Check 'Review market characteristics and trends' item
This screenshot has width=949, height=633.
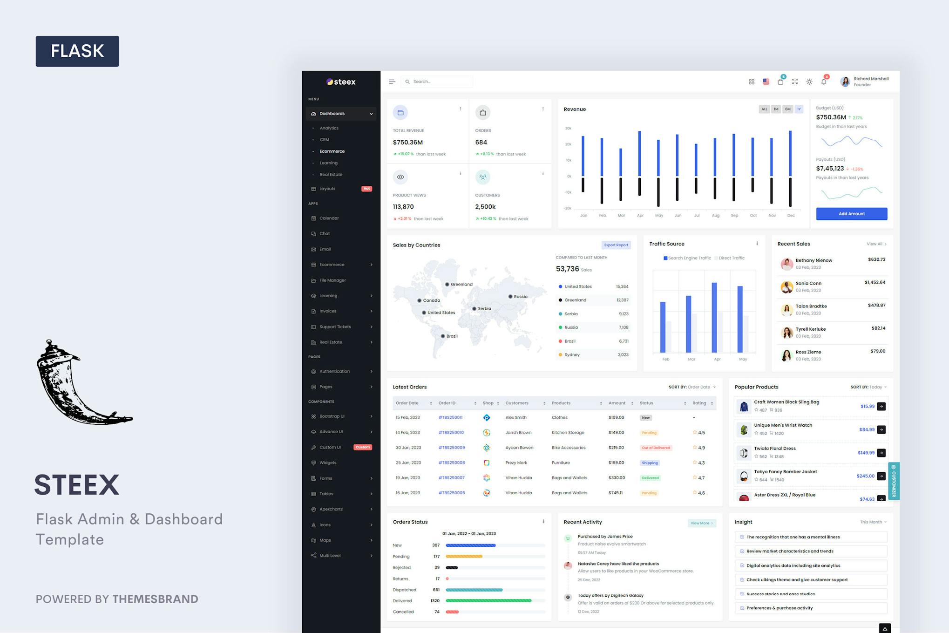[x=742, y=551]
